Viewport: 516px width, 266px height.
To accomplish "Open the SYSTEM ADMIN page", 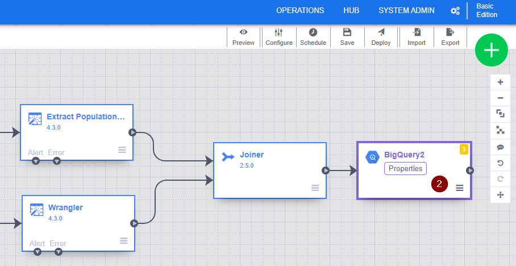I will point(406,10).
